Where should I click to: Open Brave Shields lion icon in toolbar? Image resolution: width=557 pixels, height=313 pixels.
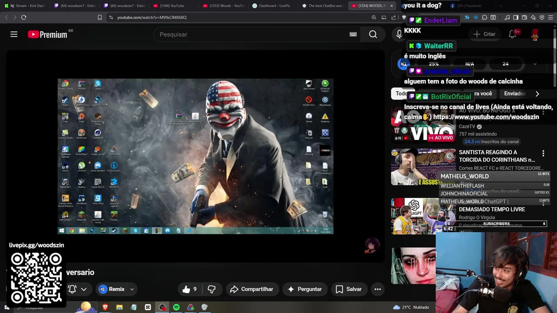(x=404, y=17)
